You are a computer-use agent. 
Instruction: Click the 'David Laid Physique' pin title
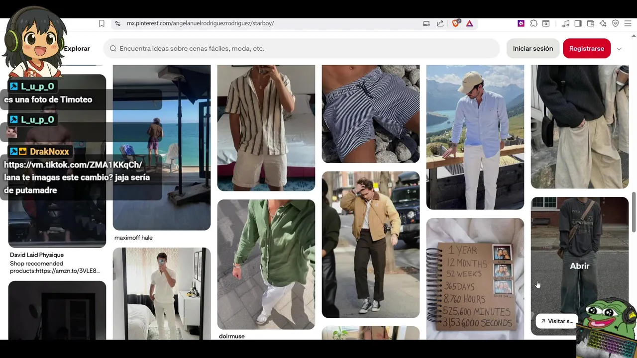37,255
